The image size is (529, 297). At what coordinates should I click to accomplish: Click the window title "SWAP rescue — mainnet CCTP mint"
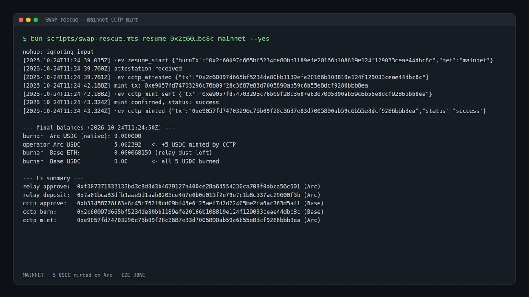[x=91, y=20]
